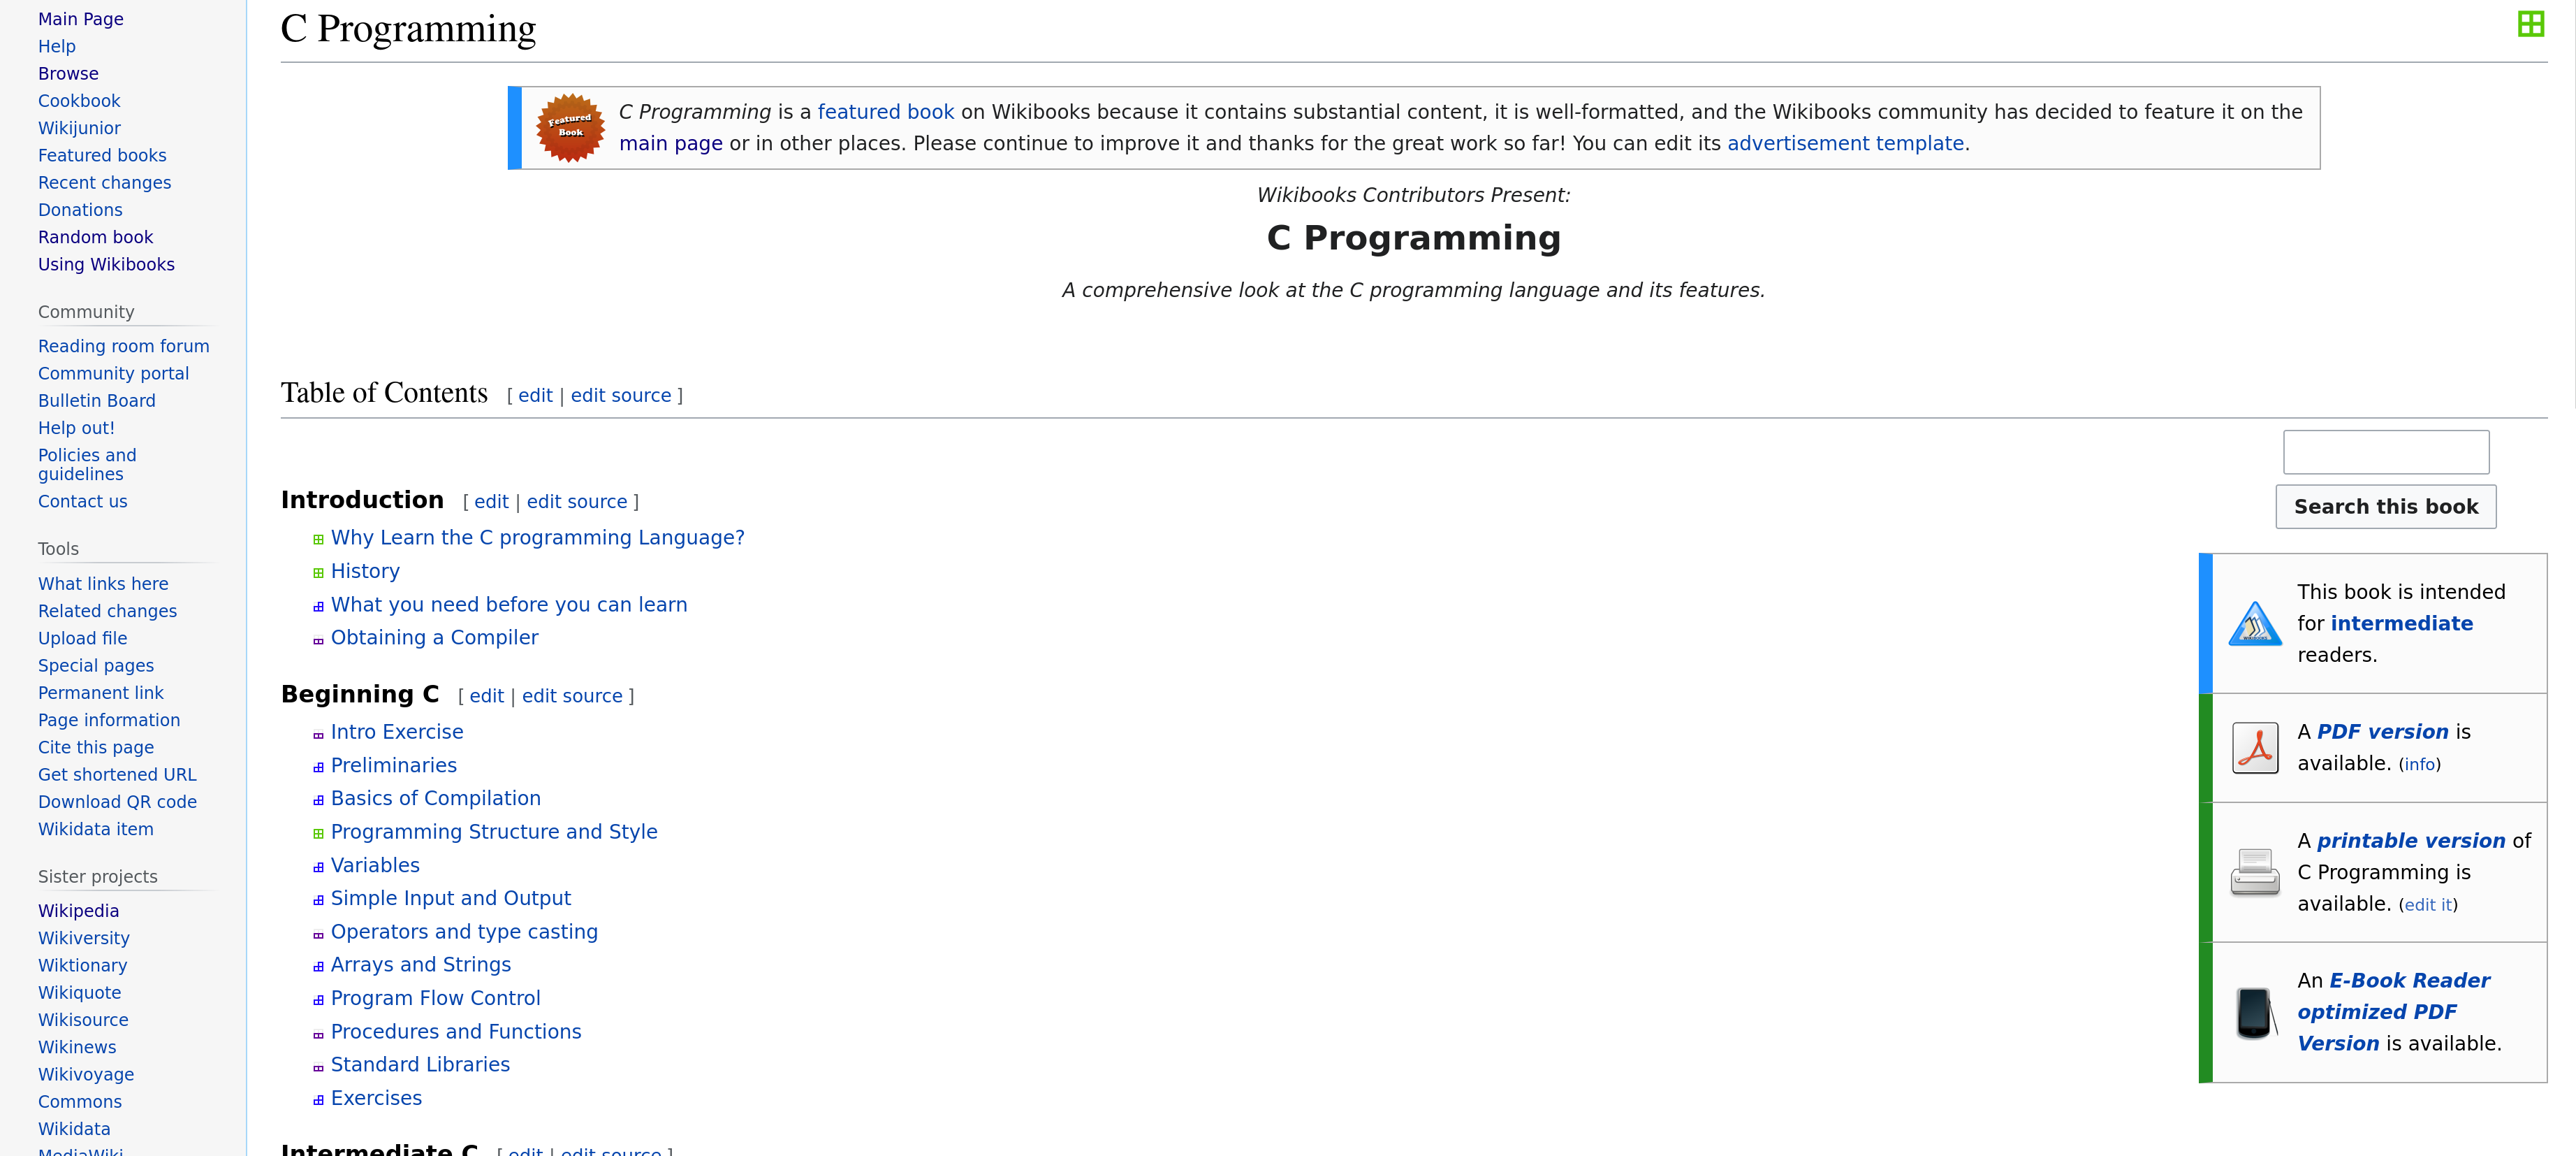Screen dimensions: 2576x1156
Task: Click stage icon beside Obtaining a Compiler
Action: 318,641
